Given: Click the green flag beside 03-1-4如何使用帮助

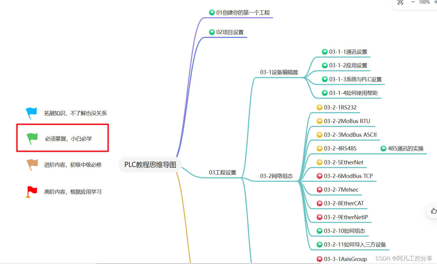Looking at the screenshot, I should pyautogui.click(x=325, y=93).
